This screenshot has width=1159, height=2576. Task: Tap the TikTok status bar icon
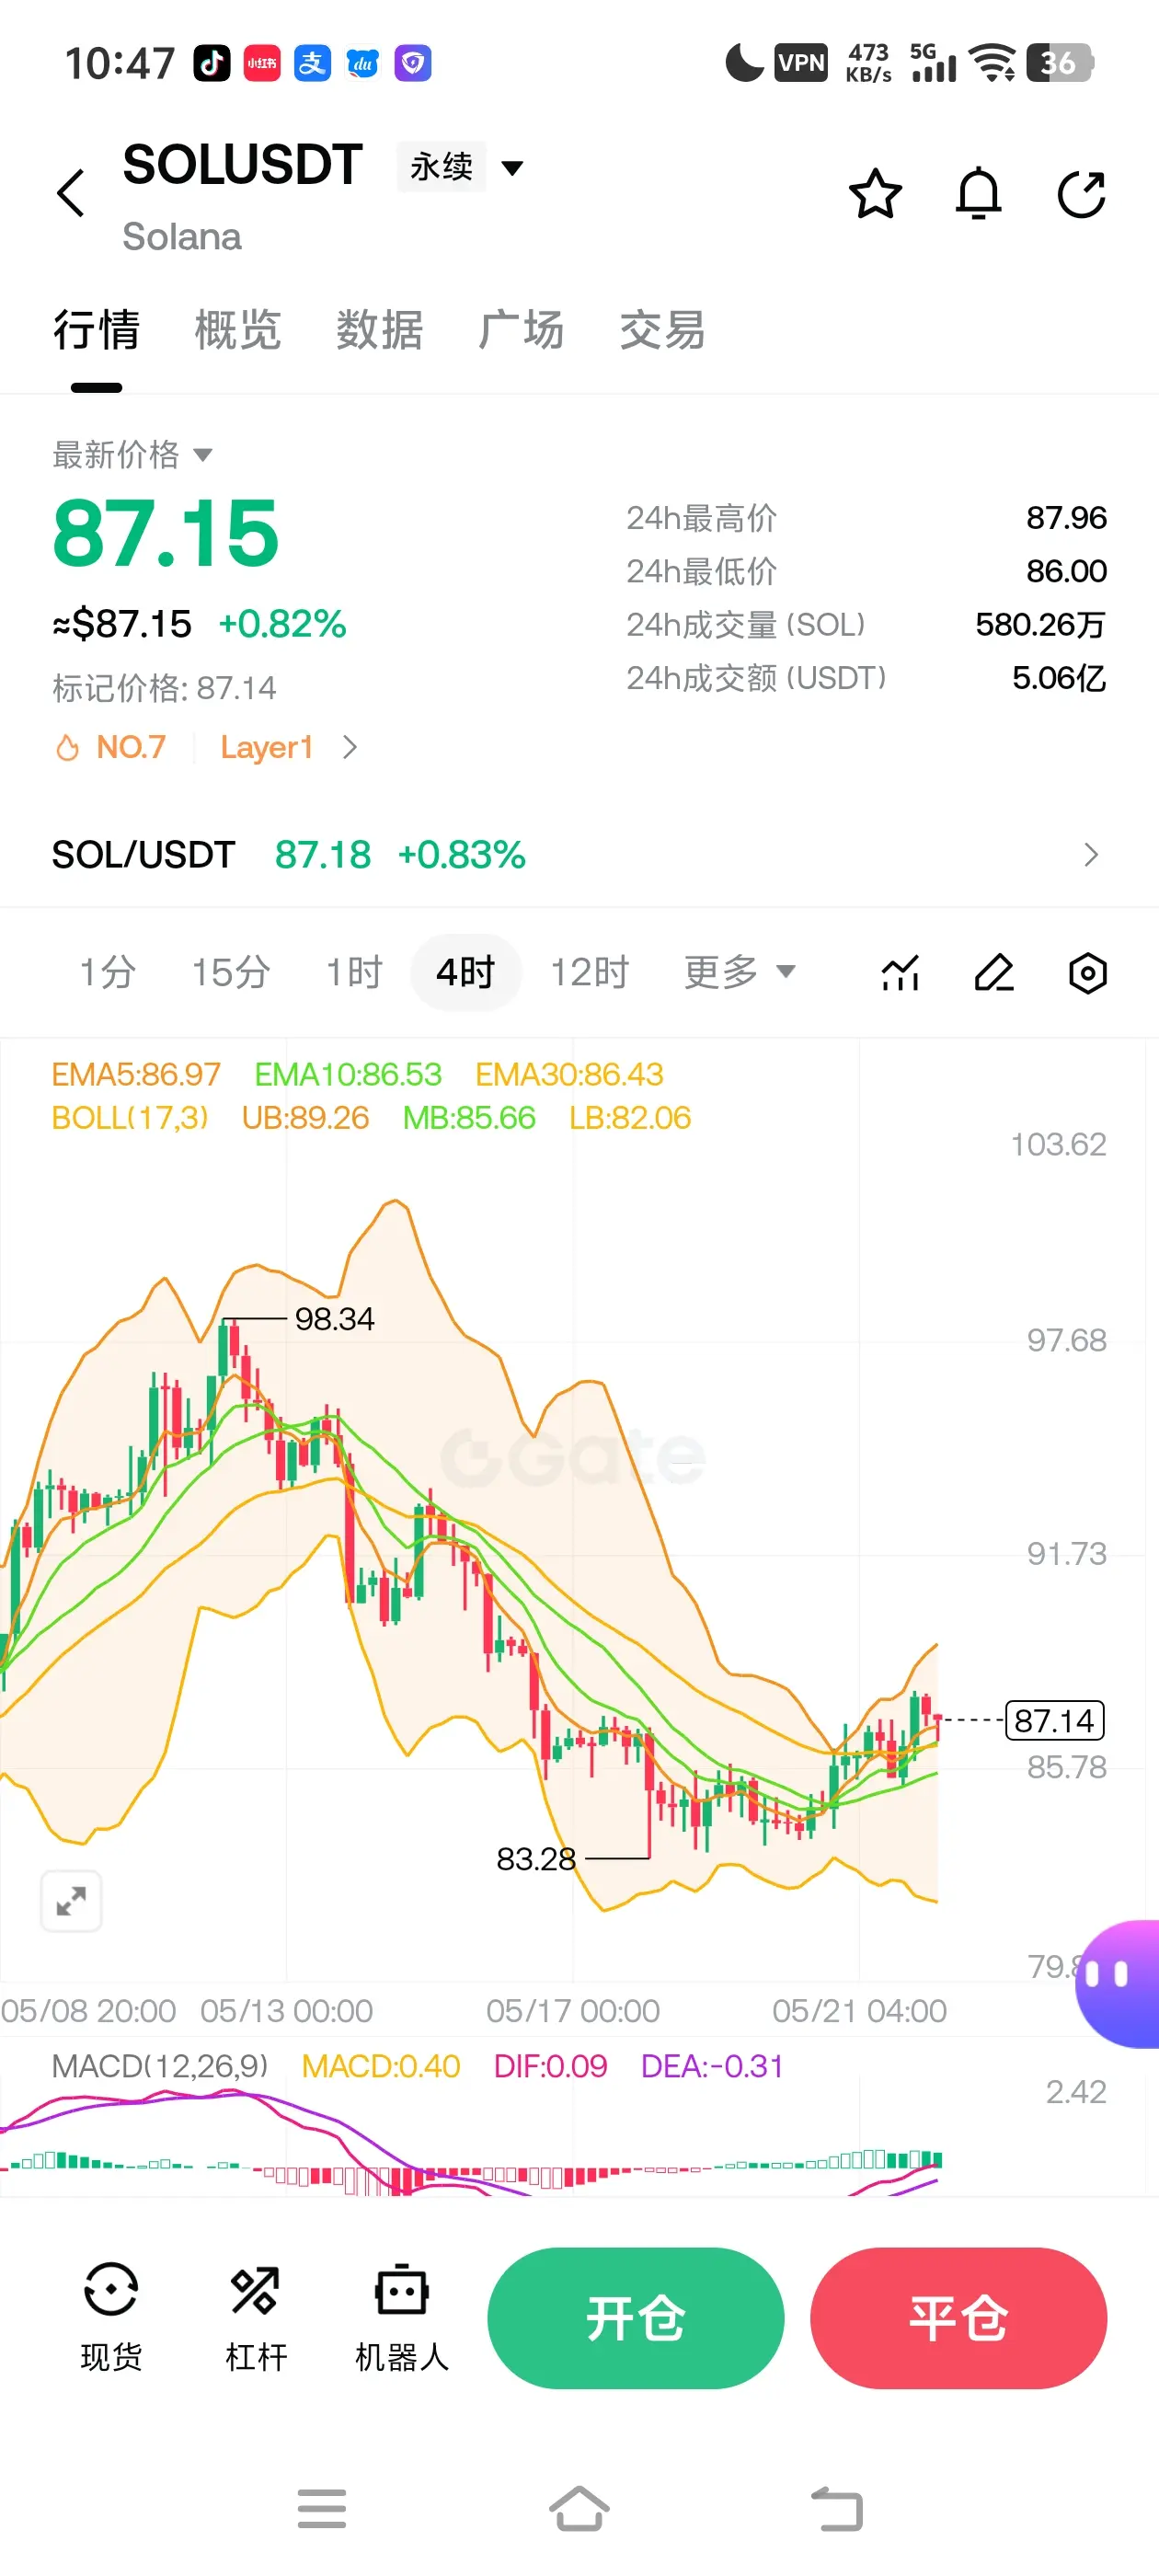(212, 63)
